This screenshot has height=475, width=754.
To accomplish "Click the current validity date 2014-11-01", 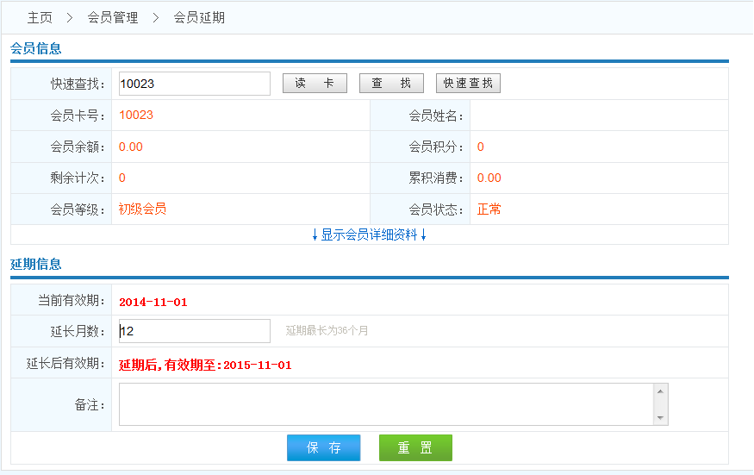I will (153, 302).
